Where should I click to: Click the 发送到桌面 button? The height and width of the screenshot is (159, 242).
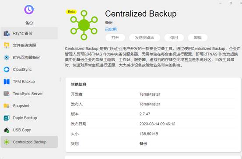144,38
